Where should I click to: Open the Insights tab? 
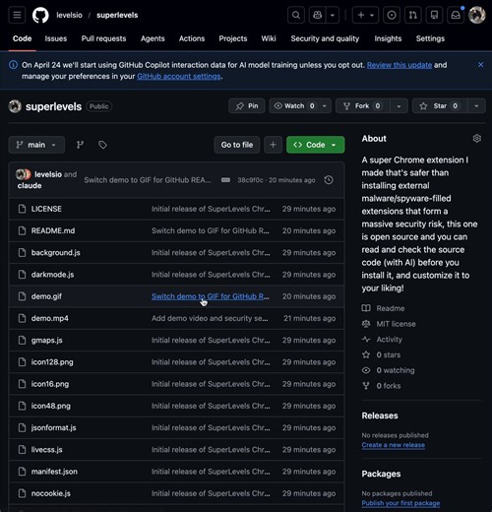tap(388, 38)
